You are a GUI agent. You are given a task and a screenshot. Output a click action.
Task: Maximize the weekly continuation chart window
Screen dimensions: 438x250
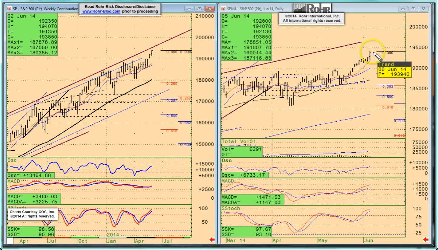[x=199, y=9]
